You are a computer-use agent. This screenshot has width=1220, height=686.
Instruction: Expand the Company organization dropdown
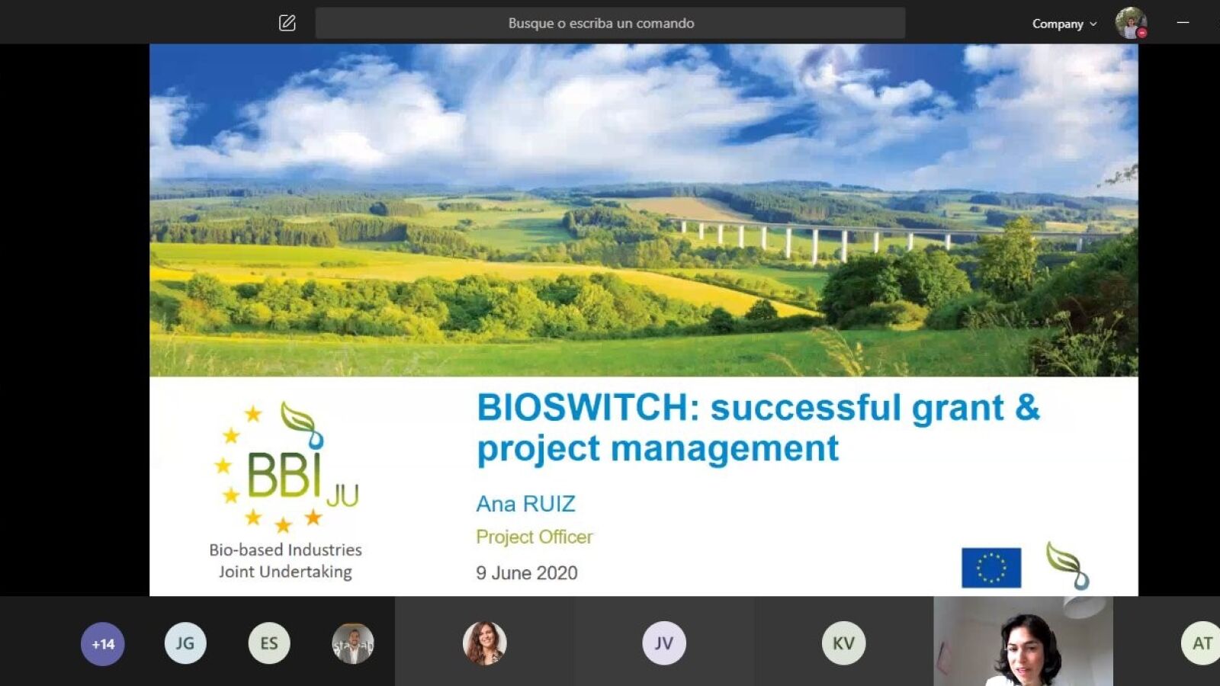(x=1064, y=24)
